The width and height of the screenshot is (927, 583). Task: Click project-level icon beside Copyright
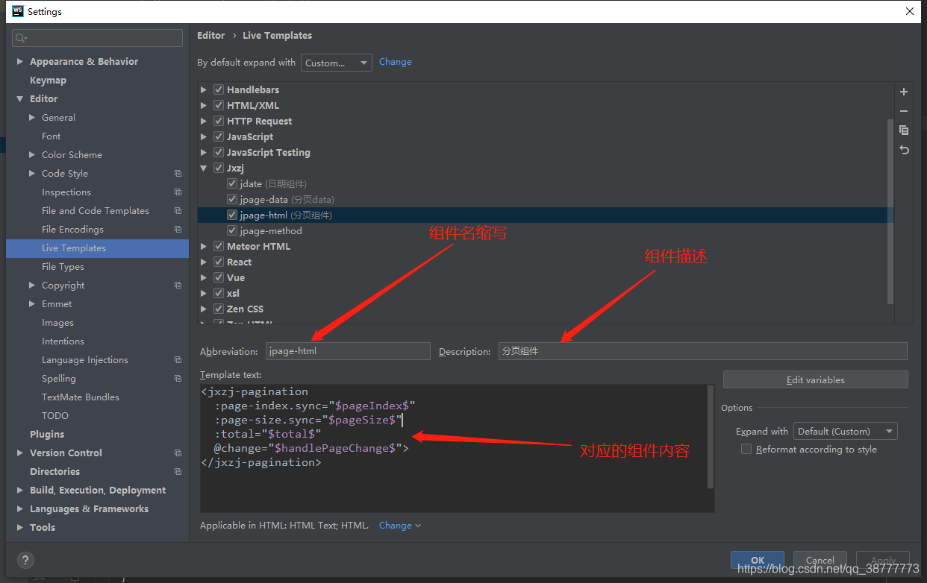178,286
